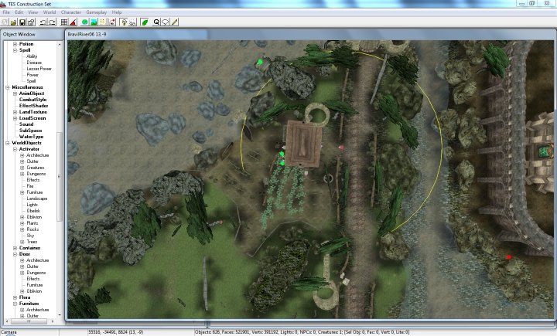557x336 pixels.
Task: Expand Trees under Activator
Action: click(x=22, y=242)
